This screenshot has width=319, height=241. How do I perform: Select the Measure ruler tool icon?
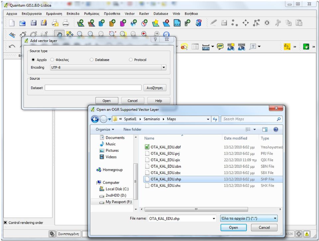[x=206, y=47]
